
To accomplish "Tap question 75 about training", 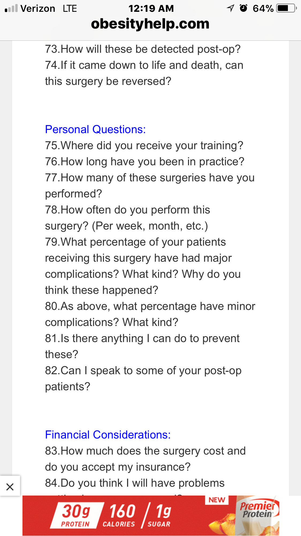I will pyautogui.click(x=144, y=145).
